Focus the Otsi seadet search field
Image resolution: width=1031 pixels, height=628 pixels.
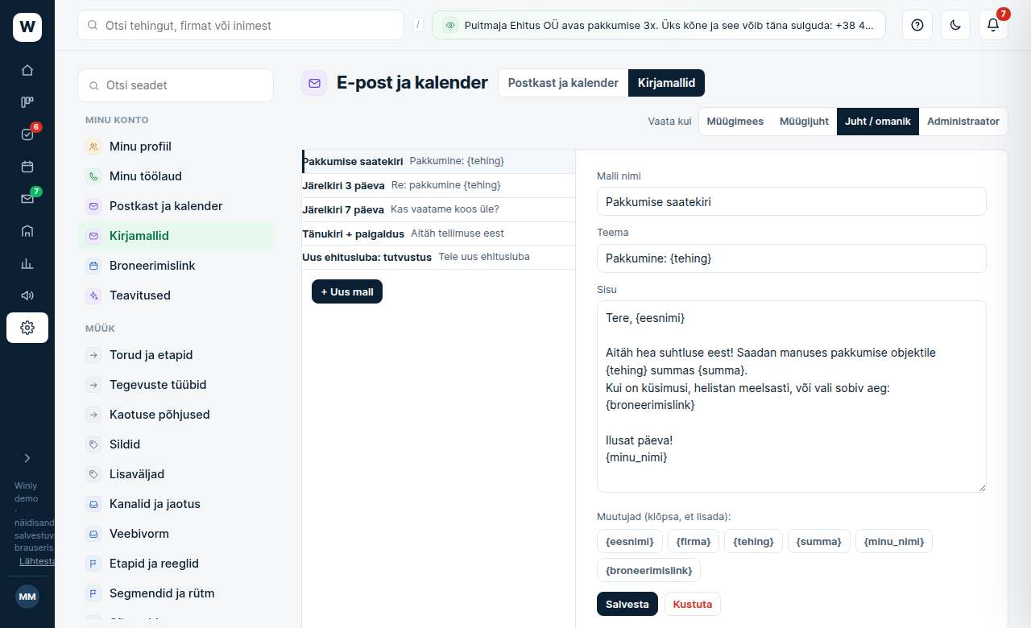tap(176, 85)
